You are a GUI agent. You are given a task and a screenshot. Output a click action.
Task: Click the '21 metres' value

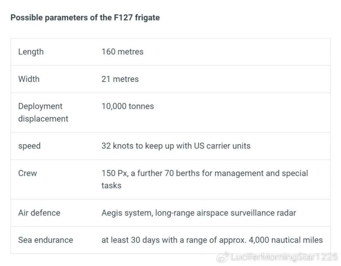[x=120, y=79]
